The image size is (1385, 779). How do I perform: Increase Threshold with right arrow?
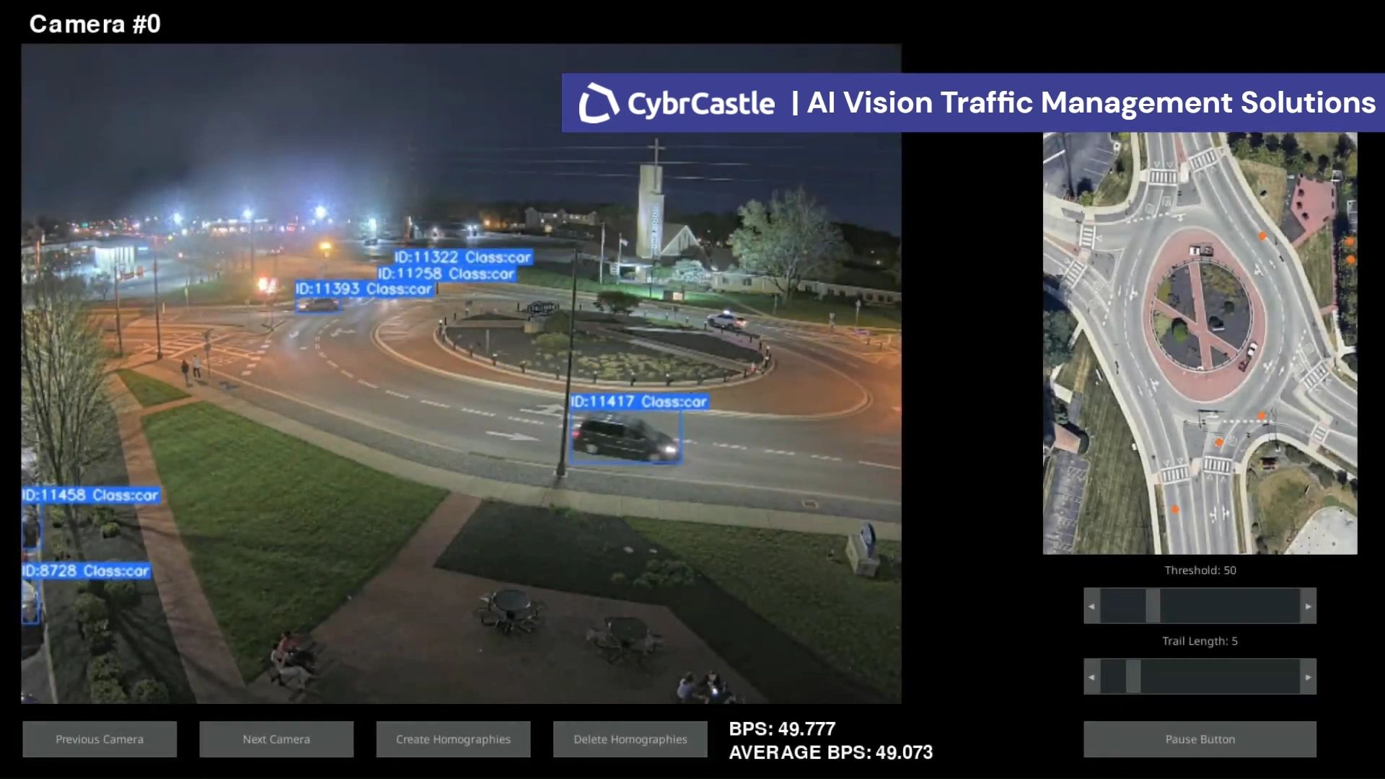[x=1308, y=606]
